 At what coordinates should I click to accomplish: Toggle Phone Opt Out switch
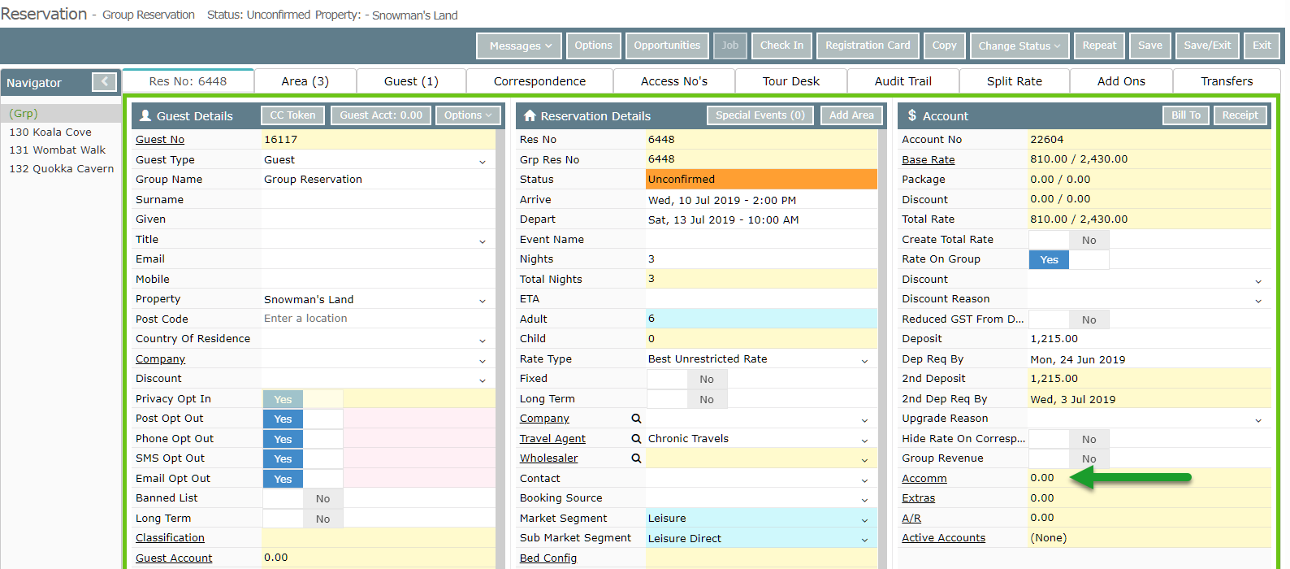coord(303,439)
